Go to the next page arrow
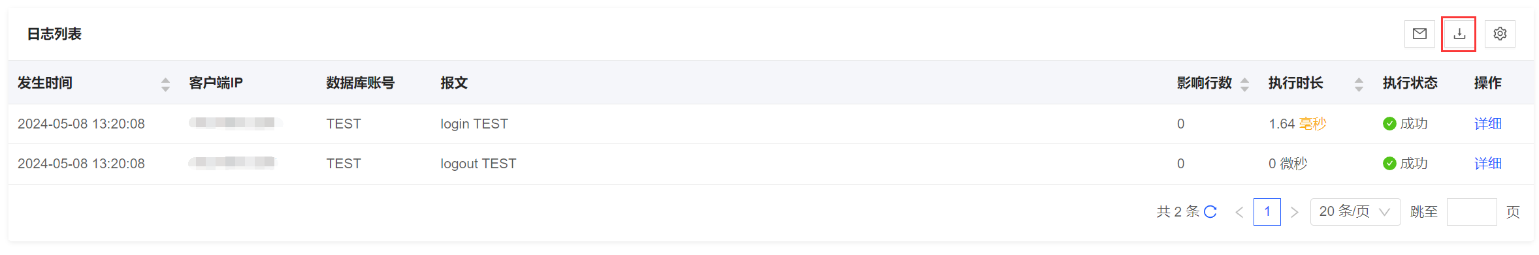Viewport: 1539px width, 255px height. click(1295, 212)
